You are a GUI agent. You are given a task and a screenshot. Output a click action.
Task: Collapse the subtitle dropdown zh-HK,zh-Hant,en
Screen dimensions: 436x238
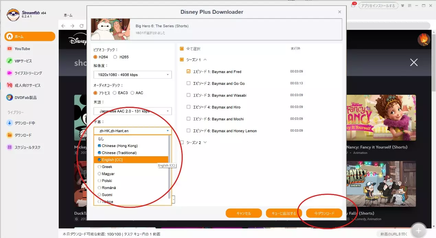coord(133,131)
